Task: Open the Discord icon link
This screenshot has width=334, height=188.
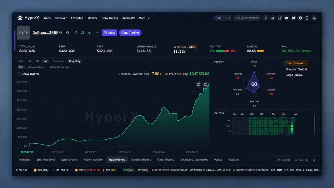Action: click(286, 18)
